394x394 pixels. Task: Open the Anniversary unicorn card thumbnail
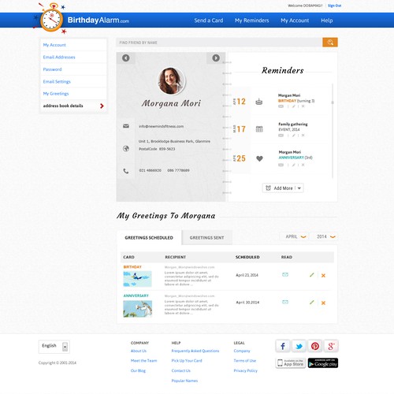[137, 309]
